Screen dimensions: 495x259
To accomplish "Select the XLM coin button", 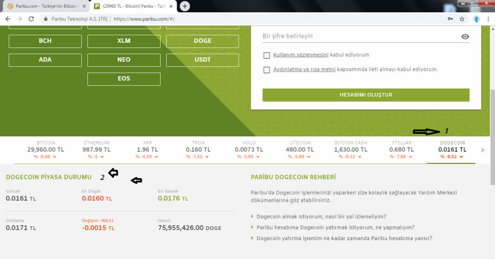I will (x=124, y=41).
